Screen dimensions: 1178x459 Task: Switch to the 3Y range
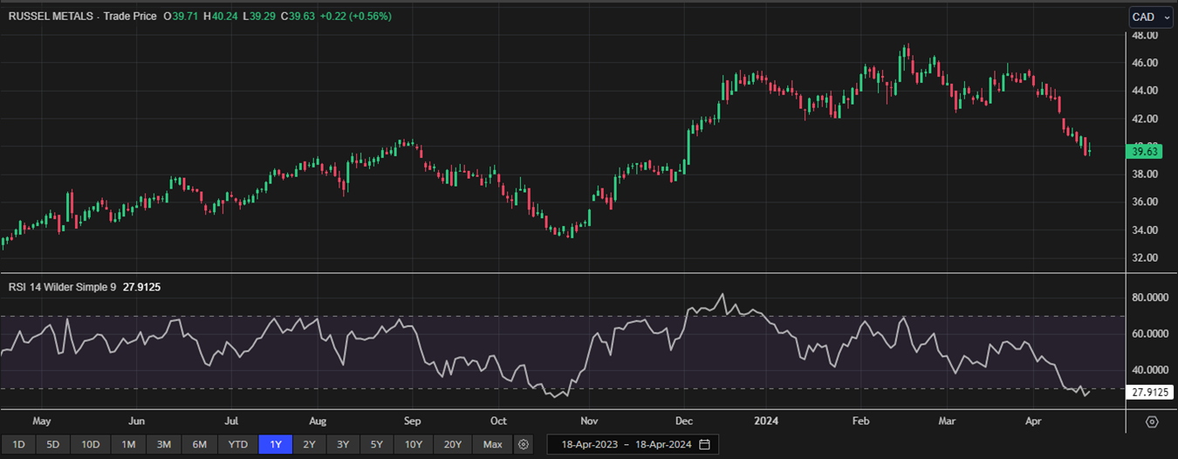click(x=343, y=444)
